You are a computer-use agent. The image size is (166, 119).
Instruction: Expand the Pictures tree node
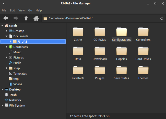(7, 57)
